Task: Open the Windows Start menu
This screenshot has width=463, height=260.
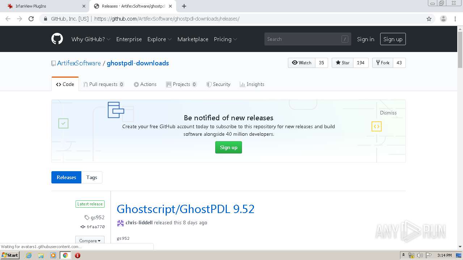Action: coord(10,255)
